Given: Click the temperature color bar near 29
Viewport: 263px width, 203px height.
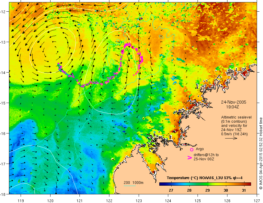Looking at the screenshot, I should coord(208,184).
